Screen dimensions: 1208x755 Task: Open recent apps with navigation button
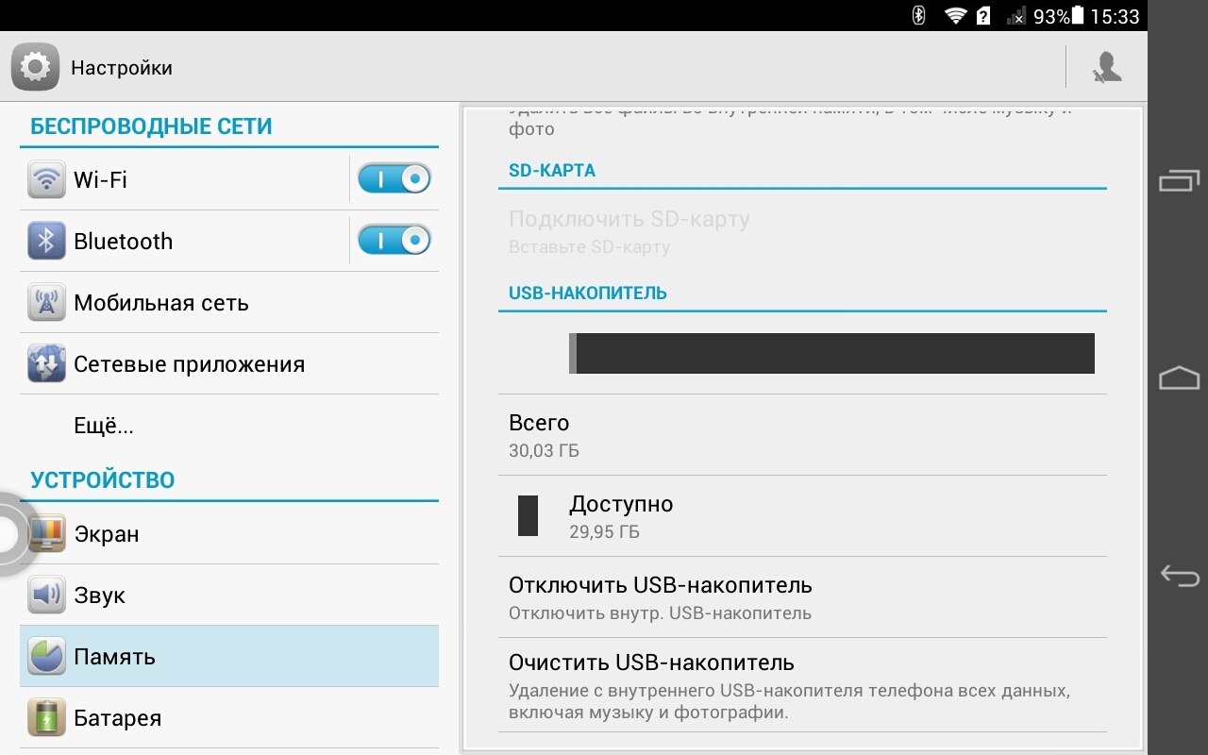click(x=1179, y=180)
